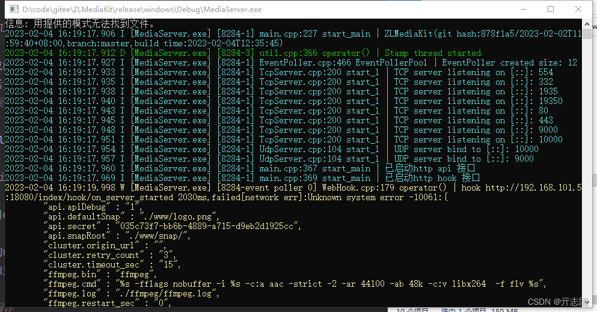Click the ffmpeg.cmd value starting '%s -fflags nobuffer'

pyautogui.click(x=329, y=284)
